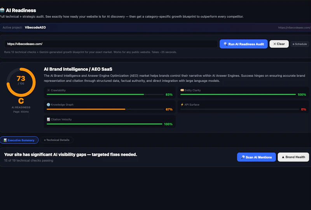311x210 pixels.
Task: Click the gear icon in Technical Details
Action: click(x=45, y=140)
